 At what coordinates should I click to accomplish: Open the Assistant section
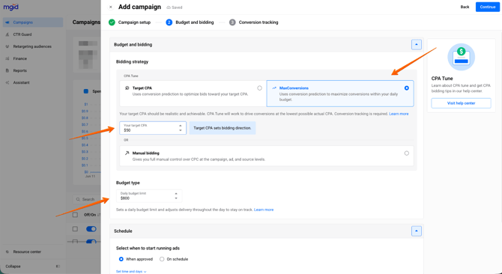pyautogui.click(x=21, y=82)
